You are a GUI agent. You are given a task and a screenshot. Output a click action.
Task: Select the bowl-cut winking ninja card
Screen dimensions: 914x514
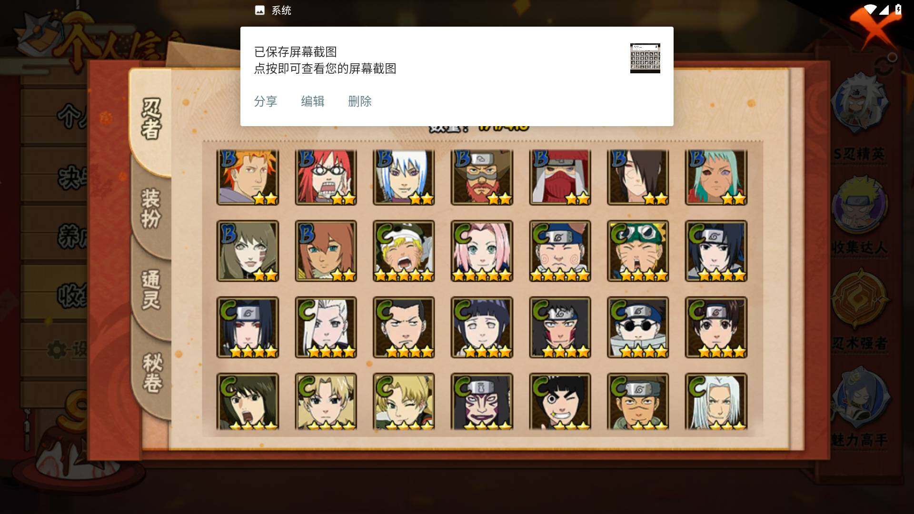click(560, 401)
